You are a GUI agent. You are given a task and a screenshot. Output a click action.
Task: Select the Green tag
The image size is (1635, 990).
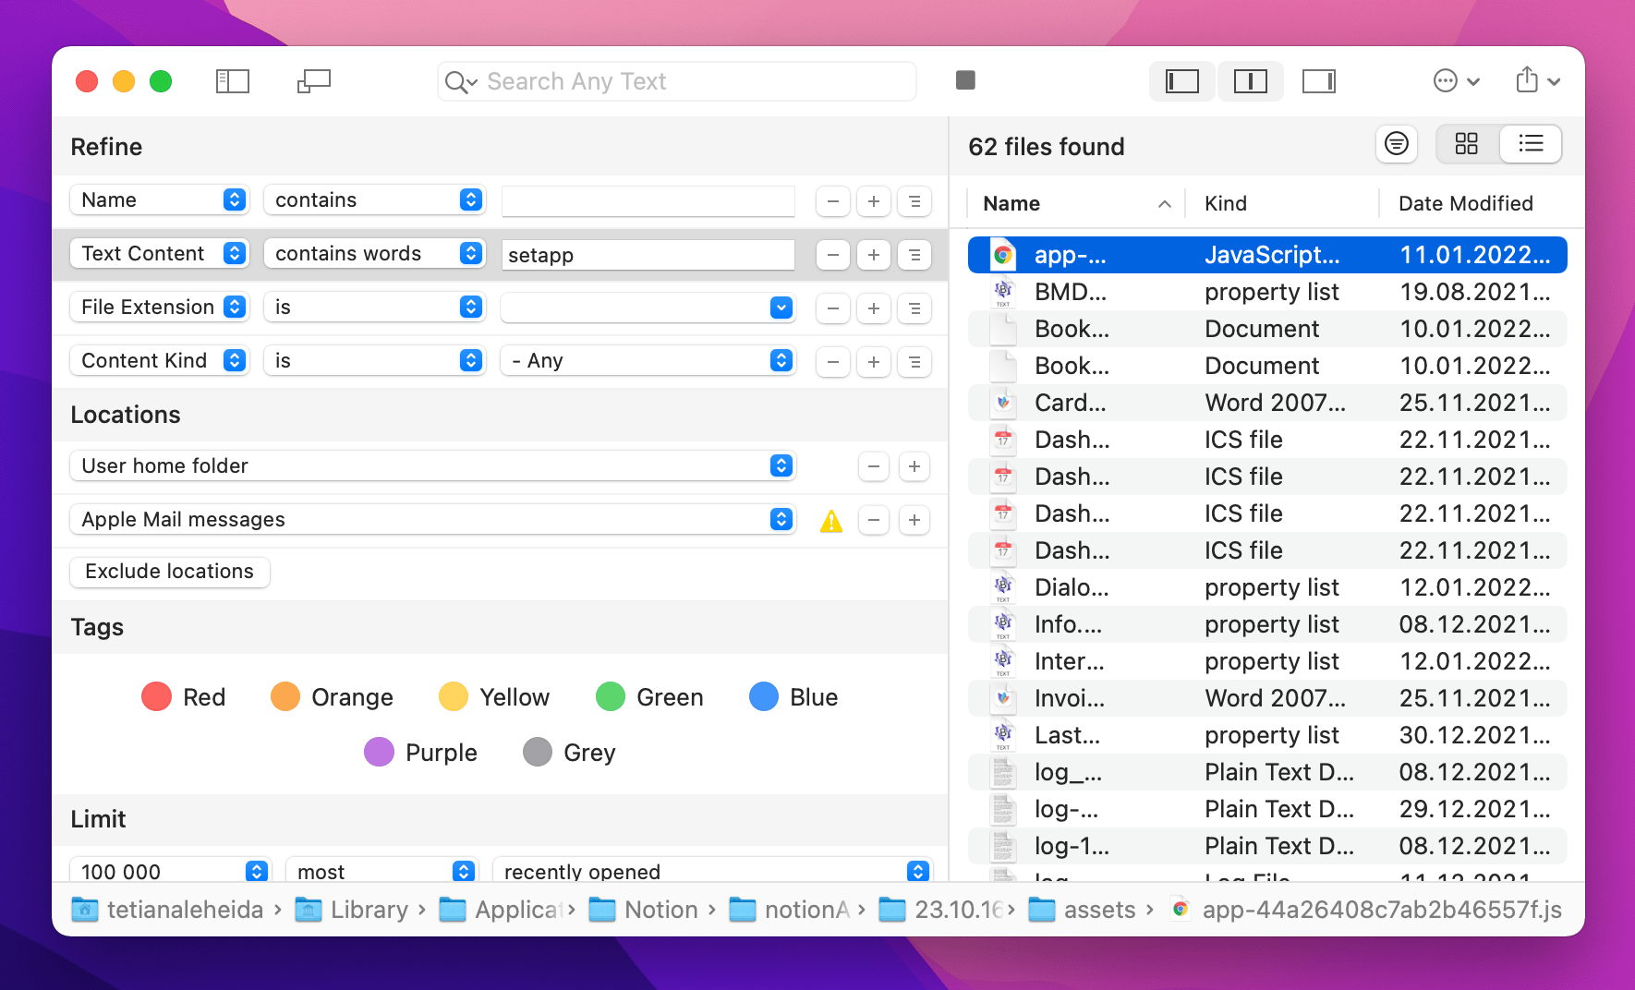pos(650,697)
